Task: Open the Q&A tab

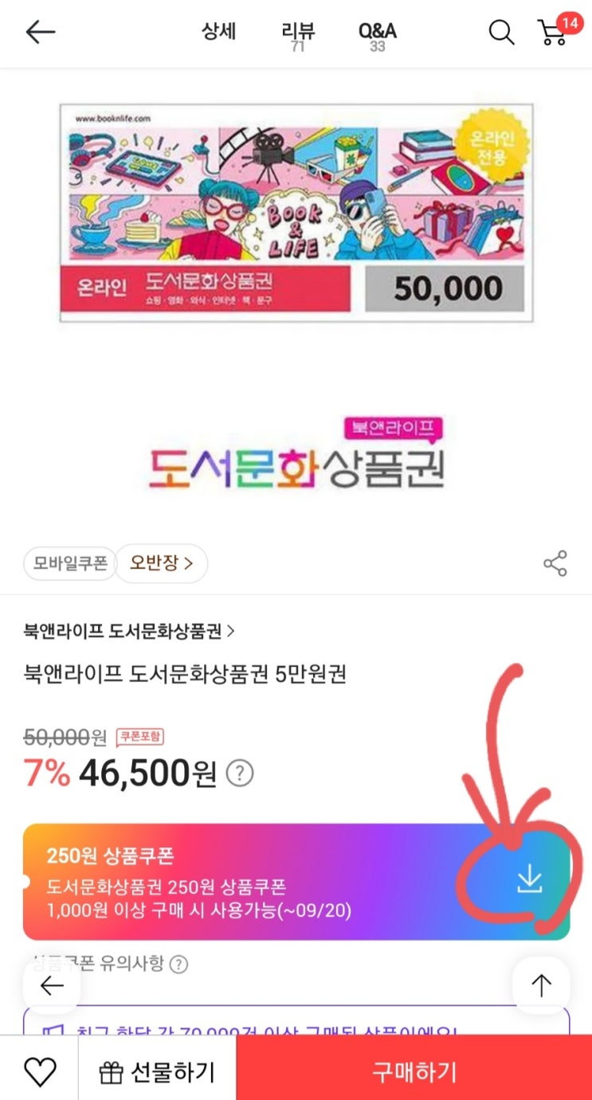Action: click(x=378, y=33)
